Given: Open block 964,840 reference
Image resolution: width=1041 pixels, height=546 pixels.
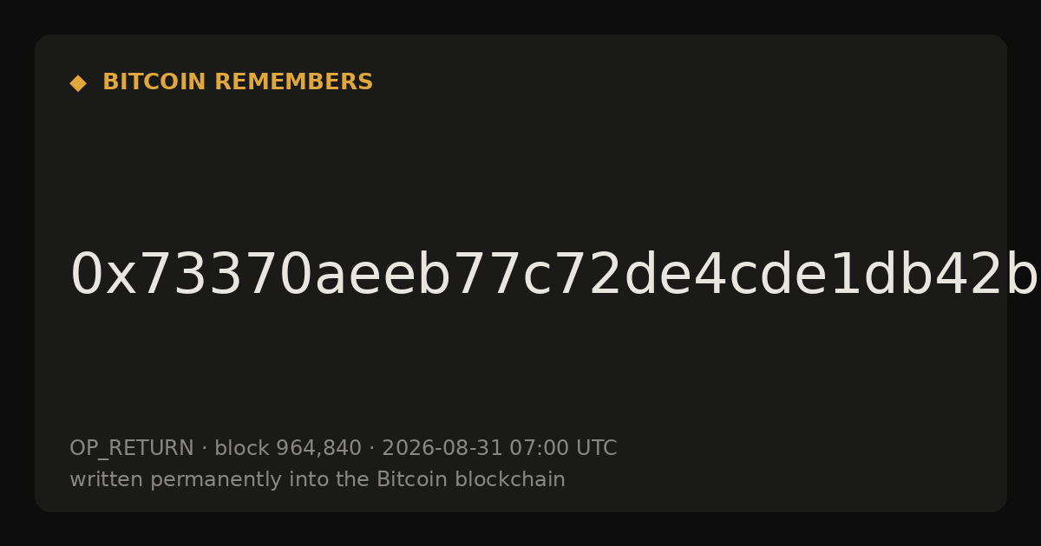Looking at the screenshot, I should pyautogui.click(x=288, y=448).
